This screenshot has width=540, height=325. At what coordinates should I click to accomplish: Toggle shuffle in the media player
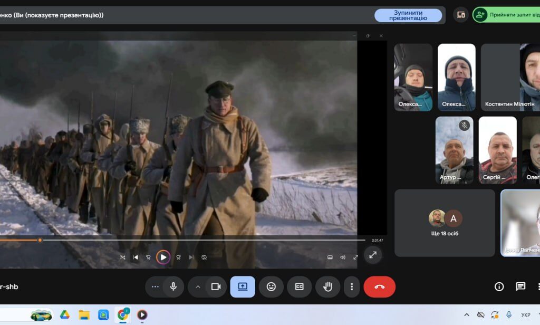pos(123,257)
